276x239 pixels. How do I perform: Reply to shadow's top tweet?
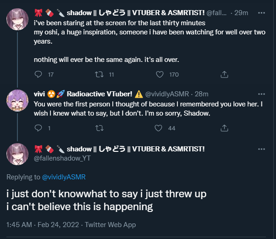(39, 74)
